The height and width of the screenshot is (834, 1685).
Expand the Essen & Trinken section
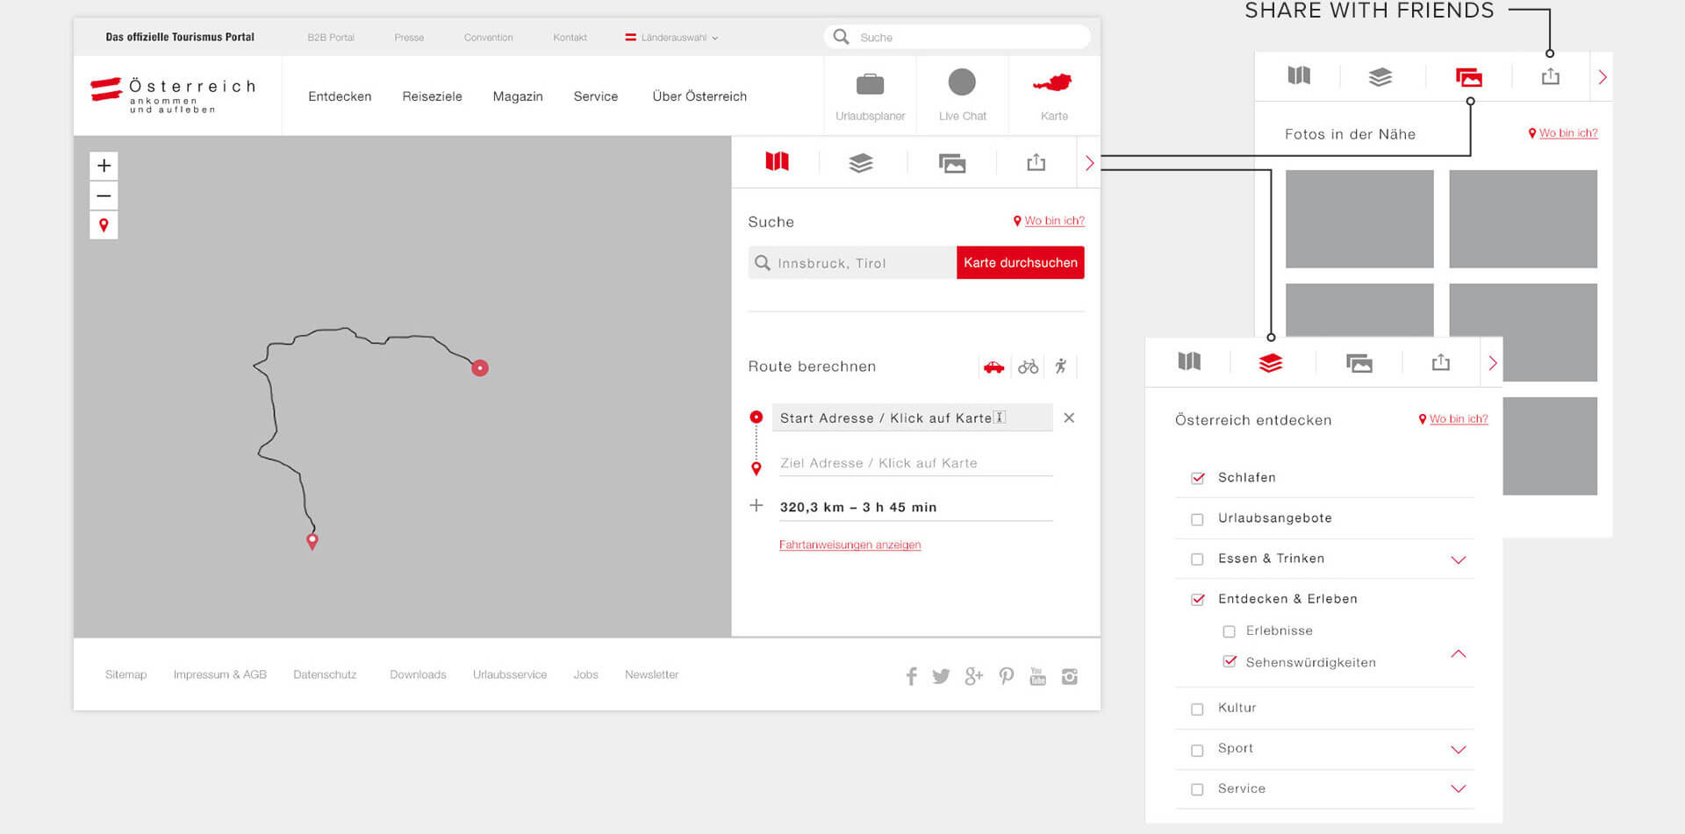point(1458,560)
